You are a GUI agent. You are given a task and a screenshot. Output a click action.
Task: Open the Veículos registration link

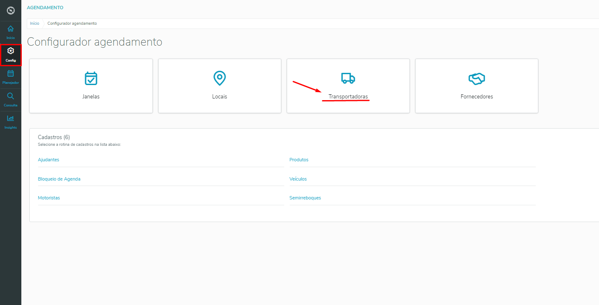point(298,179)
